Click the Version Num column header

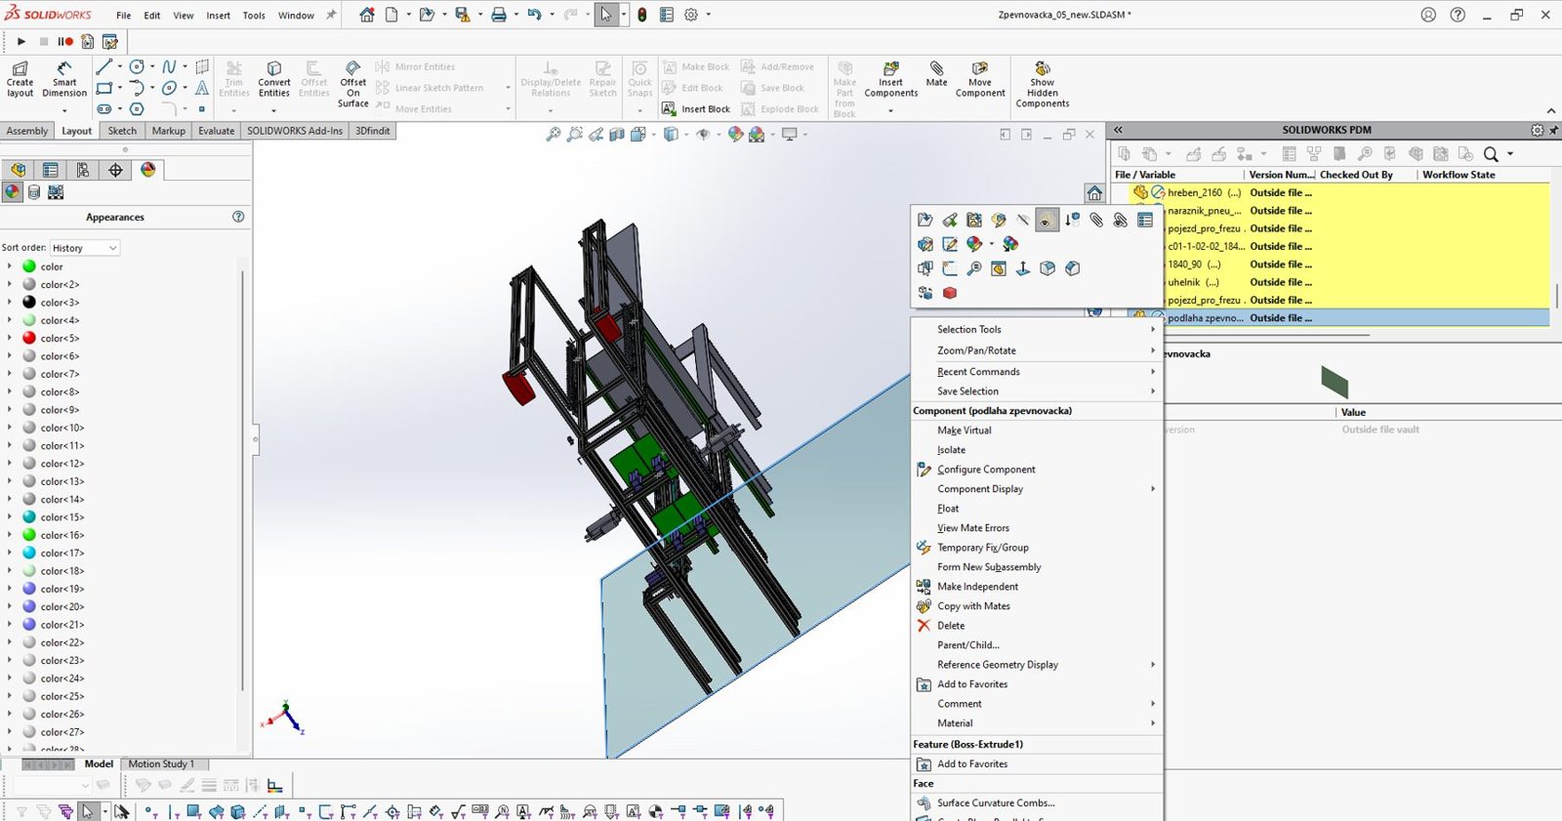point(1281,175)
